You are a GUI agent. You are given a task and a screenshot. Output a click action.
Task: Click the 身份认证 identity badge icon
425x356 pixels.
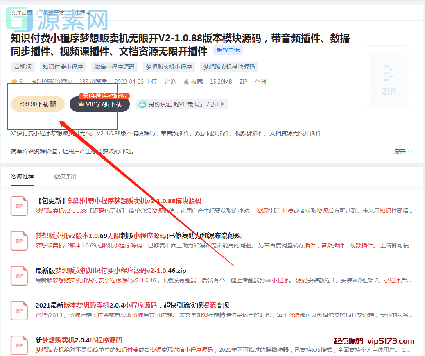[x=143, y=104]
